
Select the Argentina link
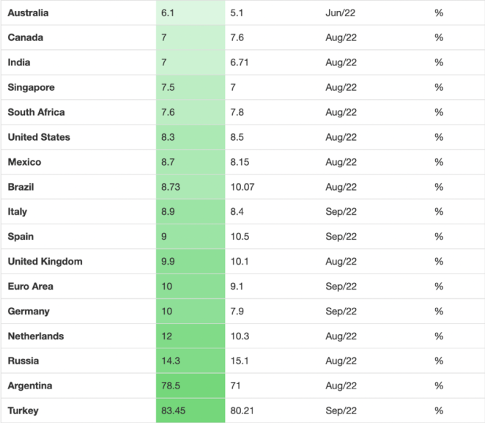(30, 386)
